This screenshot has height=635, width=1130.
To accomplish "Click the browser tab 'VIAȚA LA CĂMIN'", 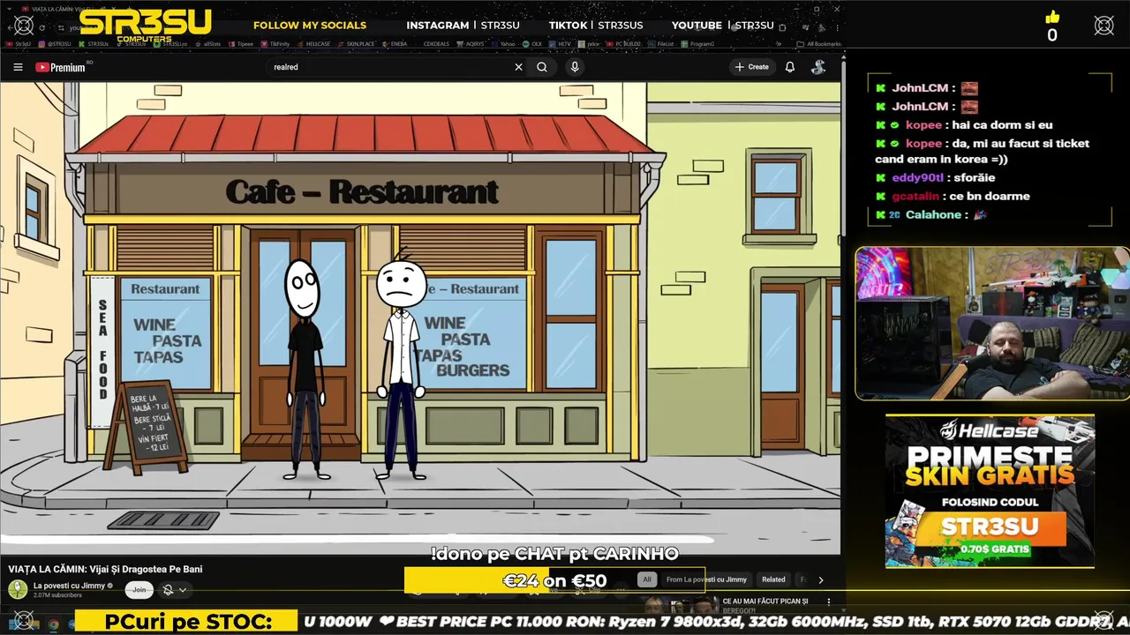I will coord(66,9).
